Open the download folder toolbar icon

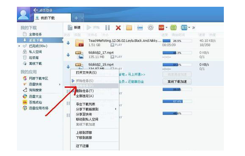pyautogui.click(x=129, y=27)
